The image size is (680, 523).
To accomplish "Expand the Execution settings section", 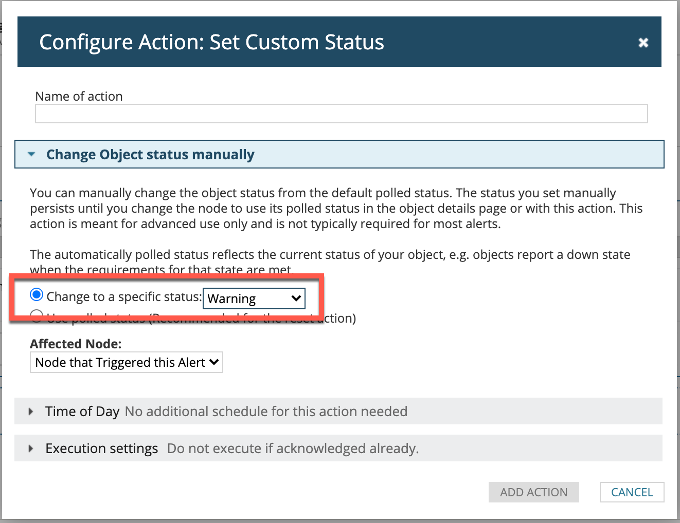I will click(x=338, y=448).
